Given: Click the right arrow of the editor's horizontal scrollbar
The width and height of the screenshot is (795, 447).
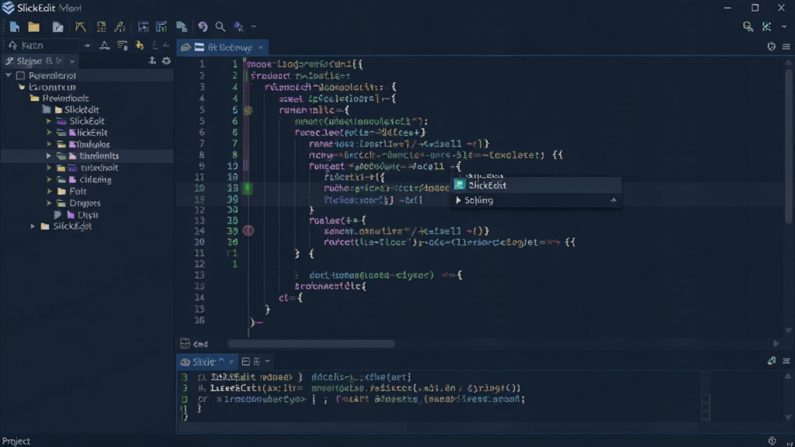Looking at the screenshot, I should click(776, 344).
